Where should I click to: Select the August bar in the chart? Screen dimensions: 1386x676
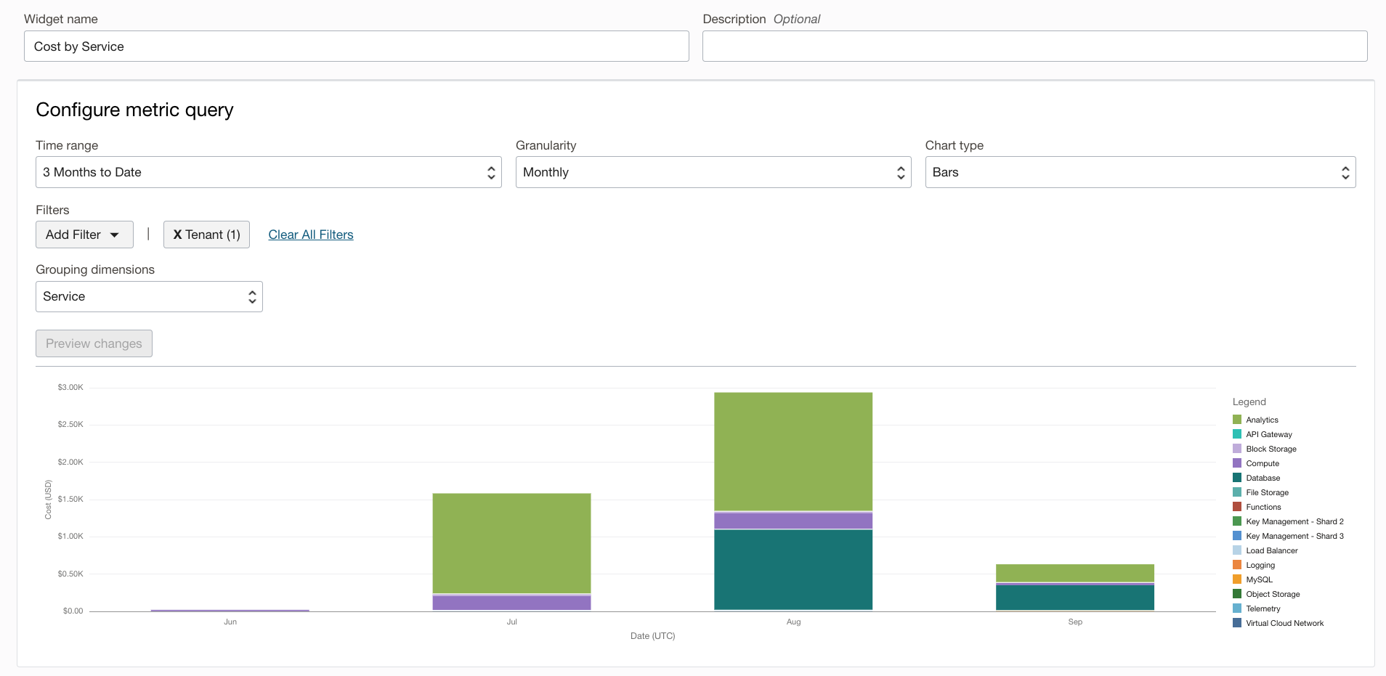pos(793,501)
